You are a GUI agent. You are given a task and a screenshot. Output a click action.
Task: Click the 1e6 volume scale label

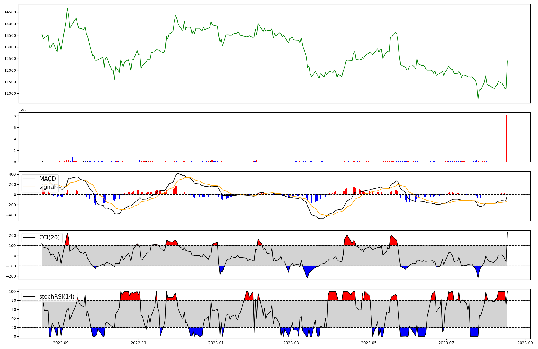click(x=22, y=110)
